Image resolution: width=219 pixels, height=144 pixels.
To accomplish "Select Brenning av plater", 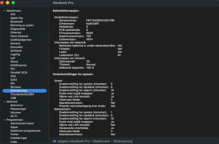I will coord(22,25).
